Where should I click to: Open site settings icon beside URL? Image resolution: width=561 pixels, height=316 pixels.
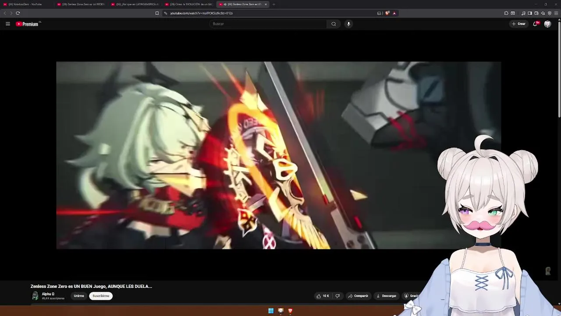coord(166,13)
